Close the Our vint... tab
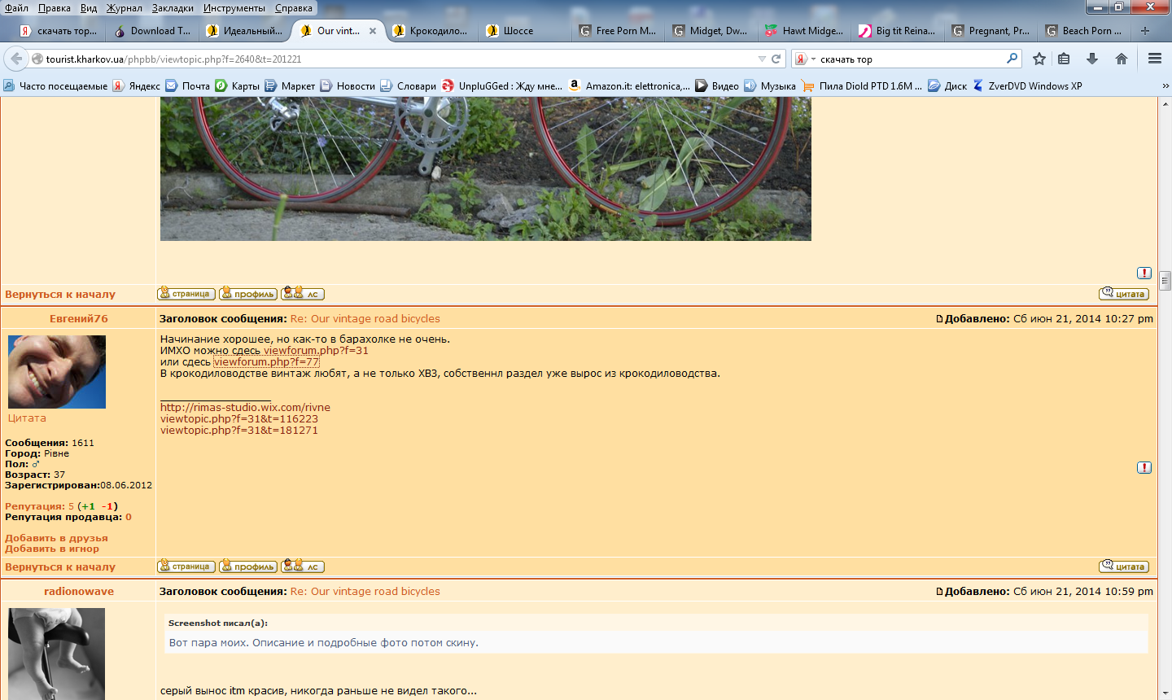The image size is (1172, 700). point(373,31)
